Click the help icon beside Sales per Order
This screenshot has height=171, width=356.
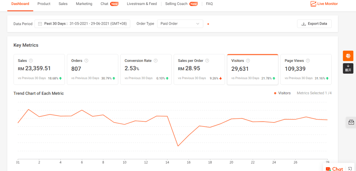coord(207,61)
